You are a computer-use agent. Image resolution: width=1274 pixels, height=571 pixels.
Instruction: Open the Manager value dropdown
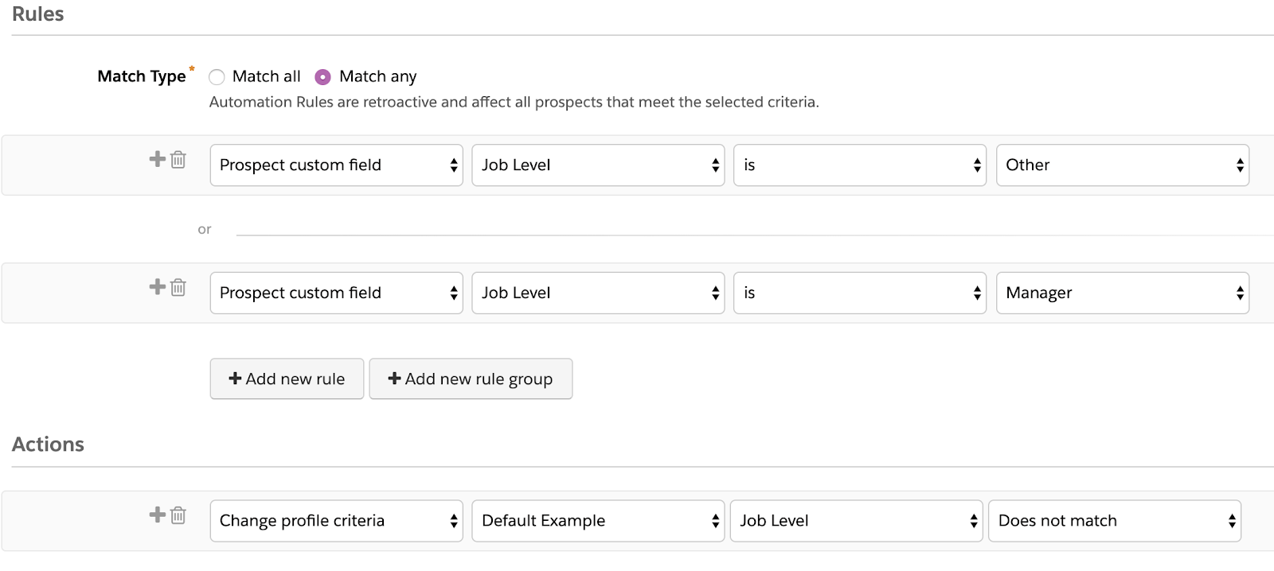[x=1122, y=293]
